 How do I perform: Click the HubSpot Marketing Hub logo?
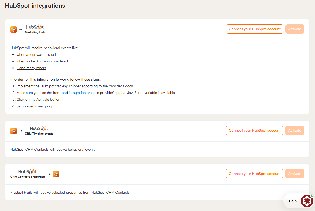tap(35, 29)
